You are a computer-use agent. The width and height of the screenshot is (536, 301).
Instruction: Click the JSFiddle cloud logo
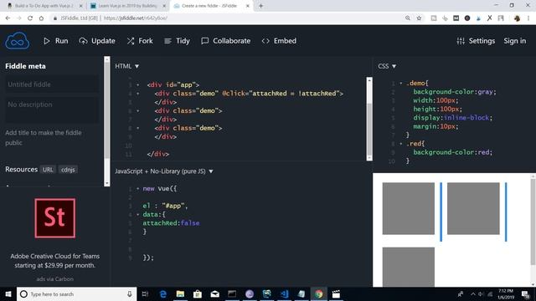17,41
